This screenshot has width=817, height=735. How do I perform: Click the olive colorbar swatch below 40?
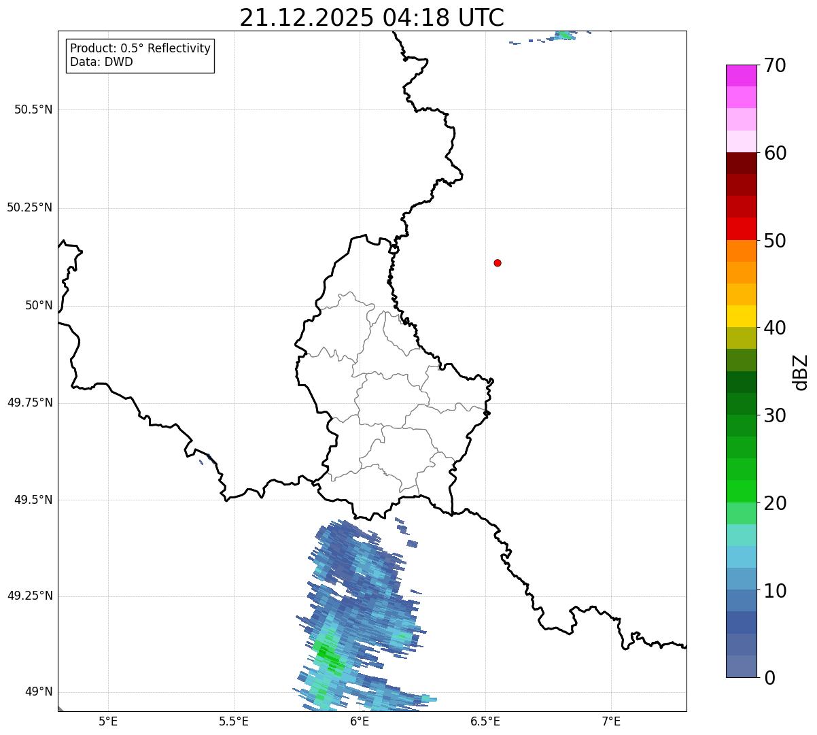click(741, 338)
